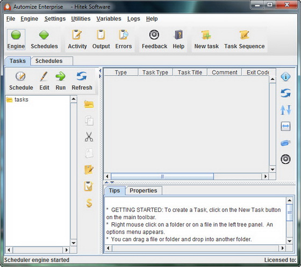Click the yellow note with pencil icon
Screen dimensions: 301x267
tap(89, 170)
